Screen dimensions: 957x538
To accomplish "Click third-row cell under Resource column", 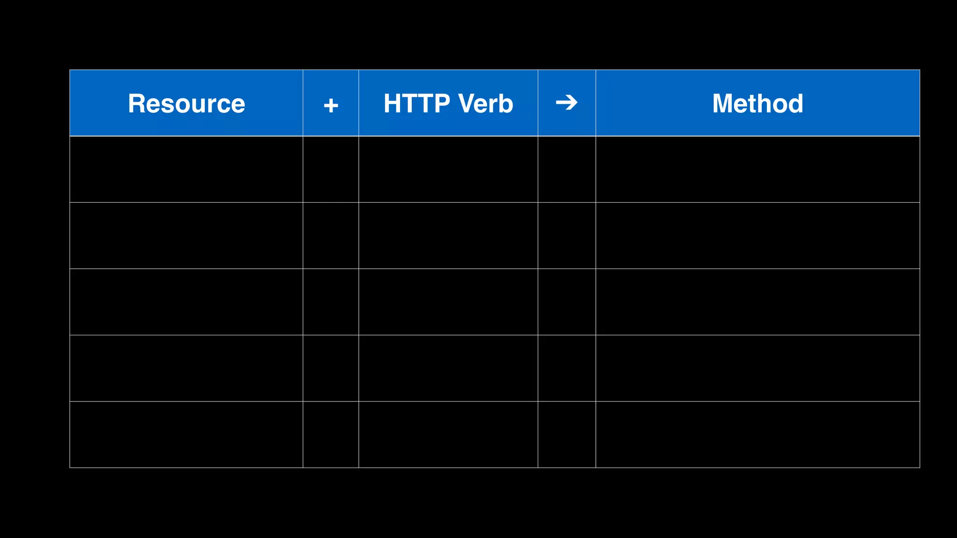I will click(186, 302).
